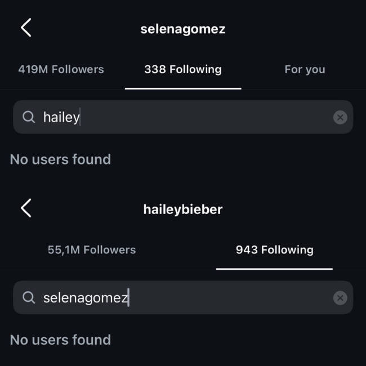The height and width of the screenshot is (366, 366).
Task: Select the 338 Following tab
Action: tap(182, 69)
